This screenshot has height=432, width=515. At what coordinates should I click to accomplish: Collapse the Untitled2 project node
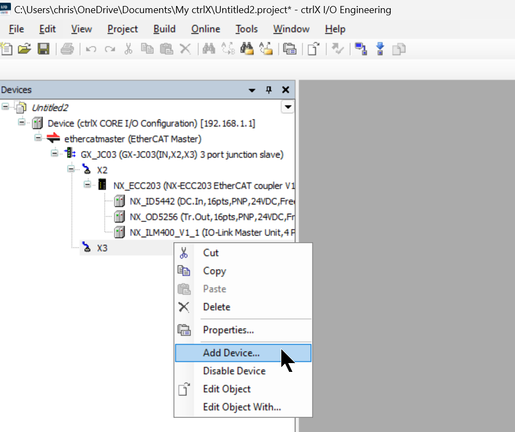[x=5, y=107]
